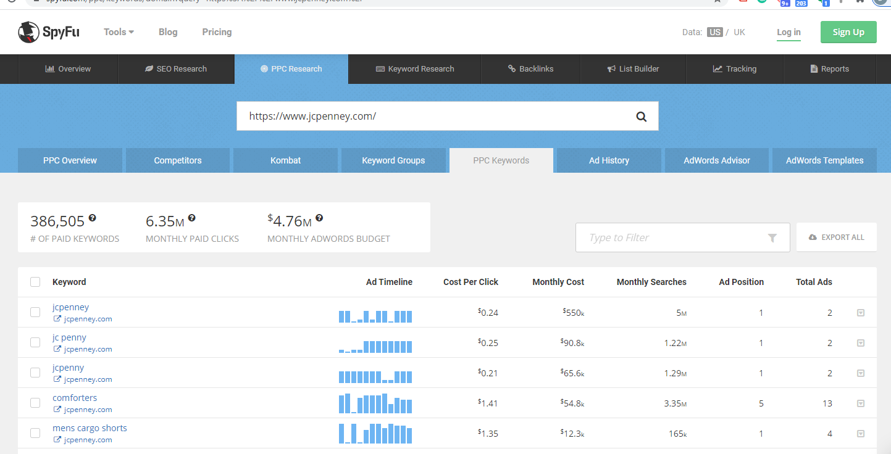Click the browser extension icon with 203 badge
This screenshot has height=454, width=891.
(801, 2)
